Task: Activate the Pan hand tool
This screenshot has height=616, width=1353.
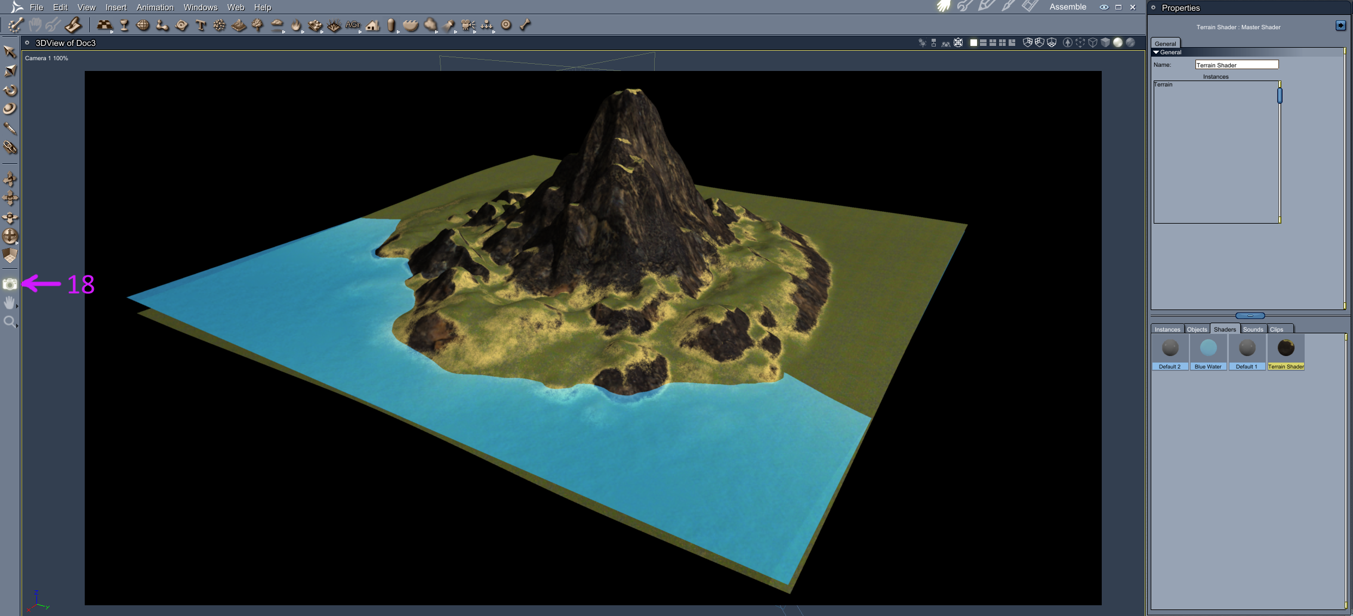Action: [10, 303]
